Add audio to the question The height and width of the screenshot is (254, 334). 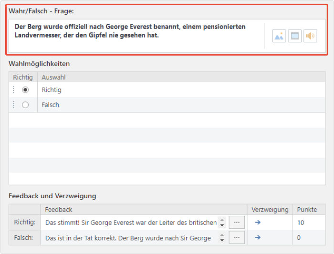[x=310, y=36]
